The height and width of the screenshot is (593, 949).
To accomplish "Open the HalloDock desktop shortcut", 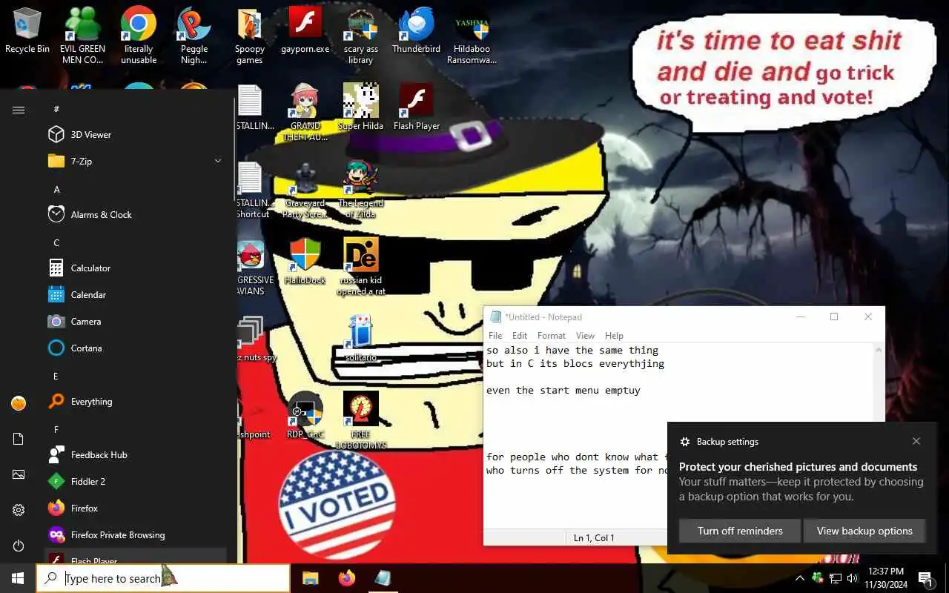I will pyautogui.click(x=305, y=262).
